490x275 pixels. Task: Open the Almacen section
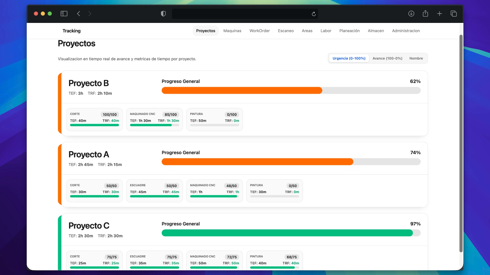[376, 31]
